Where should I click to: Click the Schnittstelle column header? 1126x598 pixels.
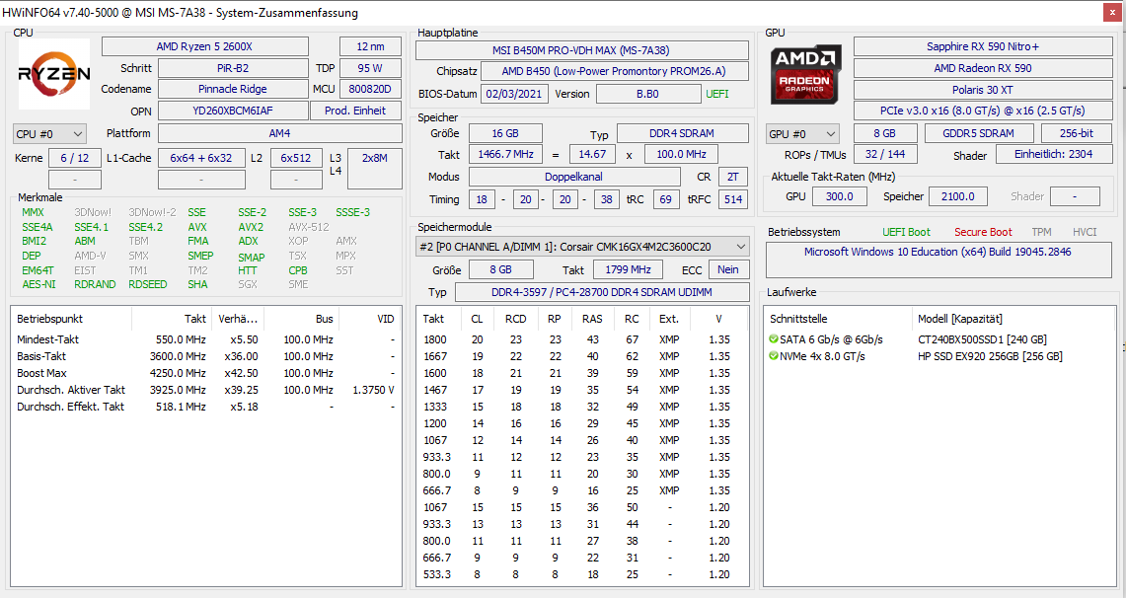837,319
